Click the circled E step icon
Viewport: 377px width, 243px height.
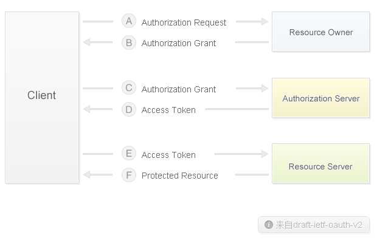tap(129, 154)
